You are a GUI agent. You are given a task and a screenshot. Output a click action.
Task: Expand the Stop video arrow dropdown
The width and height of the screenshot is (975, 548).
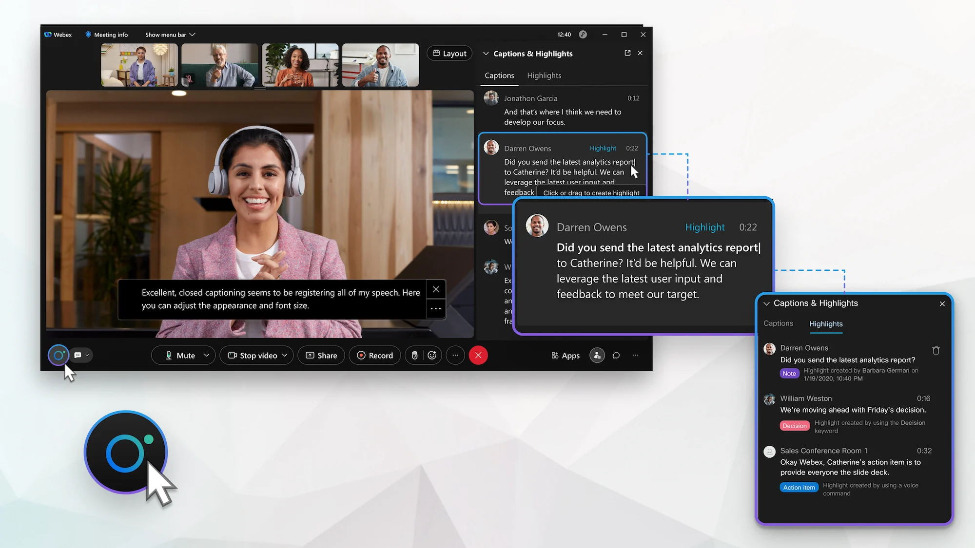[285, 355]
